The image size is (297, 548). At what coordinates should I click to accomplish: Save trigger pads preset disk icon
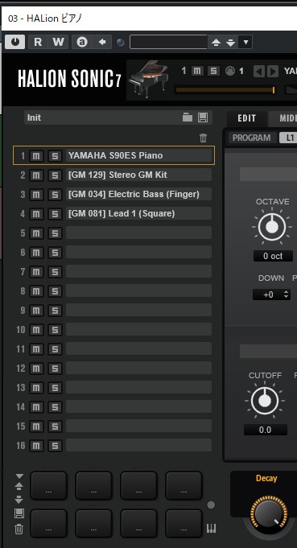(19, 513)
